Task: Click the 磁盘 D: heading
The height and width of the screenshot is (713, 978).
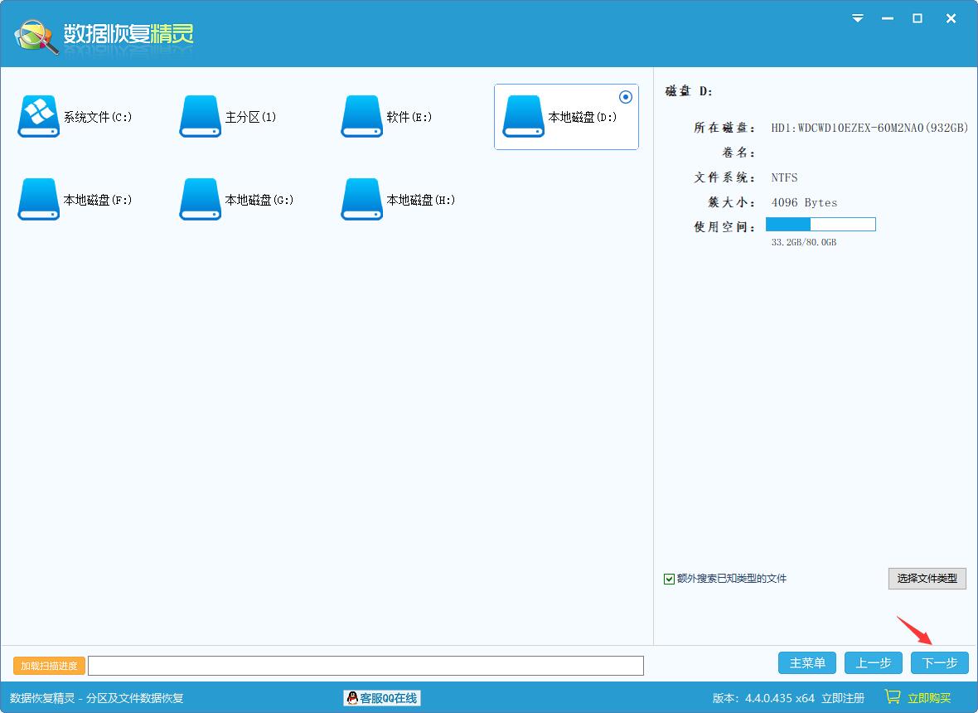Action: point(689,91)
